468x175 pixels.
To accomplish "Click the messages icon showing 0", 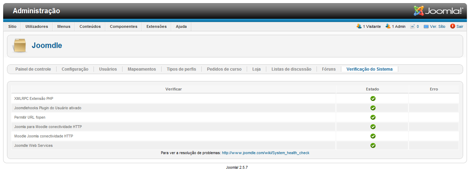I will pyautogui.click(x=413, y=26).
